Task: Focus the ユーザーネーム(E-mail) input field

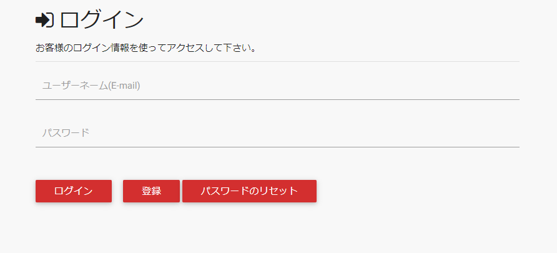Action: tap(277, 86)
